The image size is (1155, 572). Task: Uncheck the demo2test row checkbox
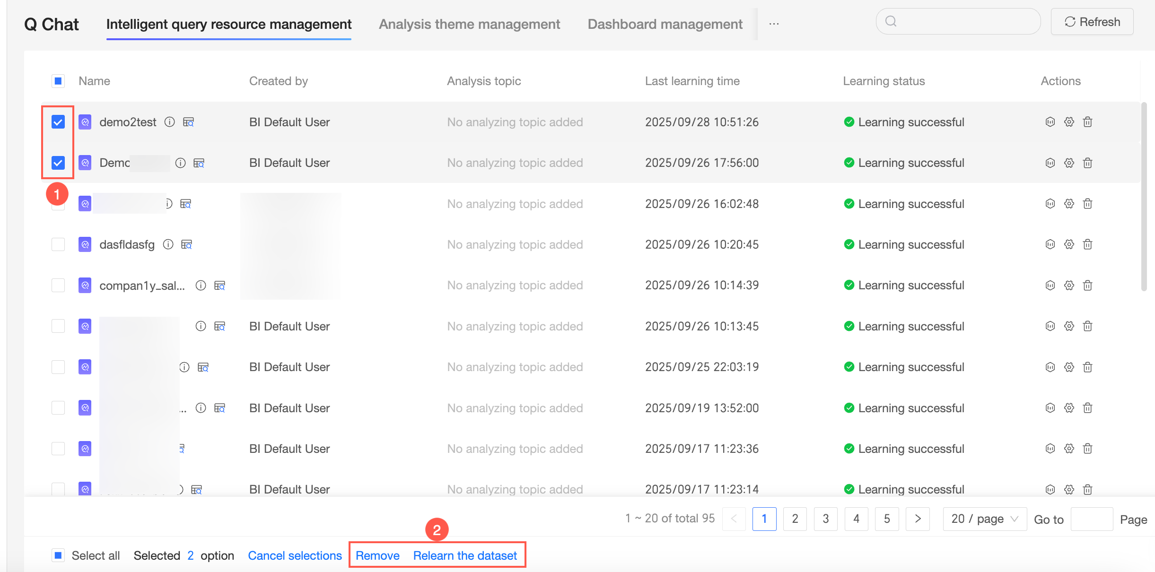[58, 122]
